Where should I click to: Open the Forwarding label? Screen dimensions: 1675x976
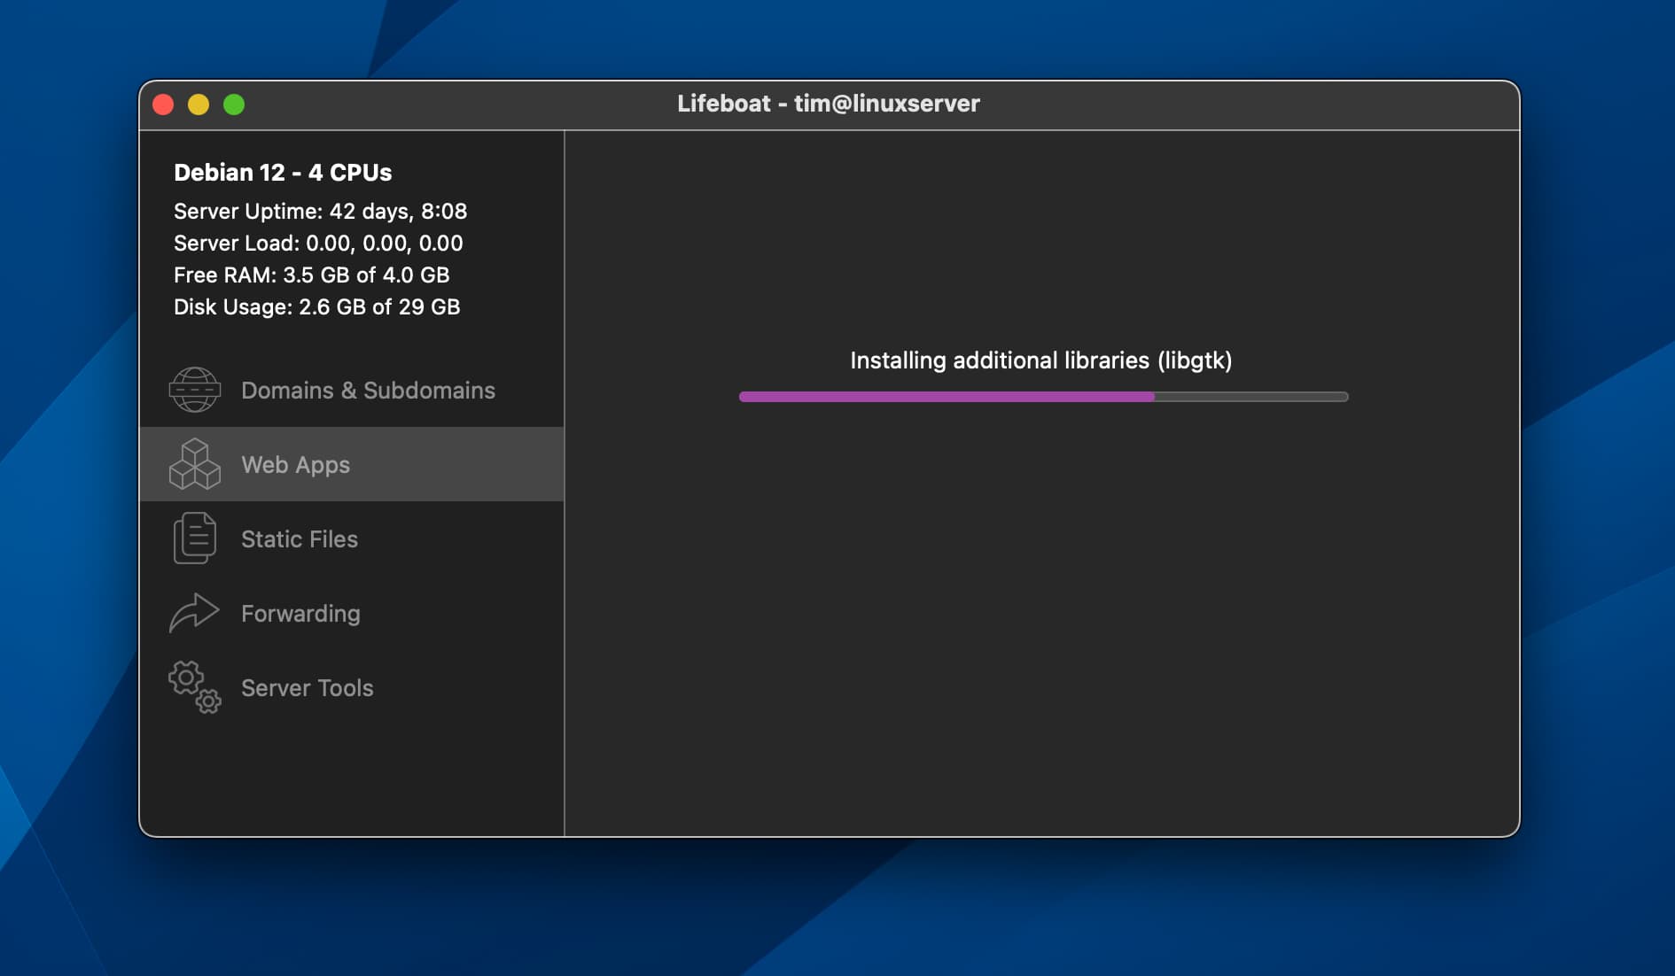300,614
